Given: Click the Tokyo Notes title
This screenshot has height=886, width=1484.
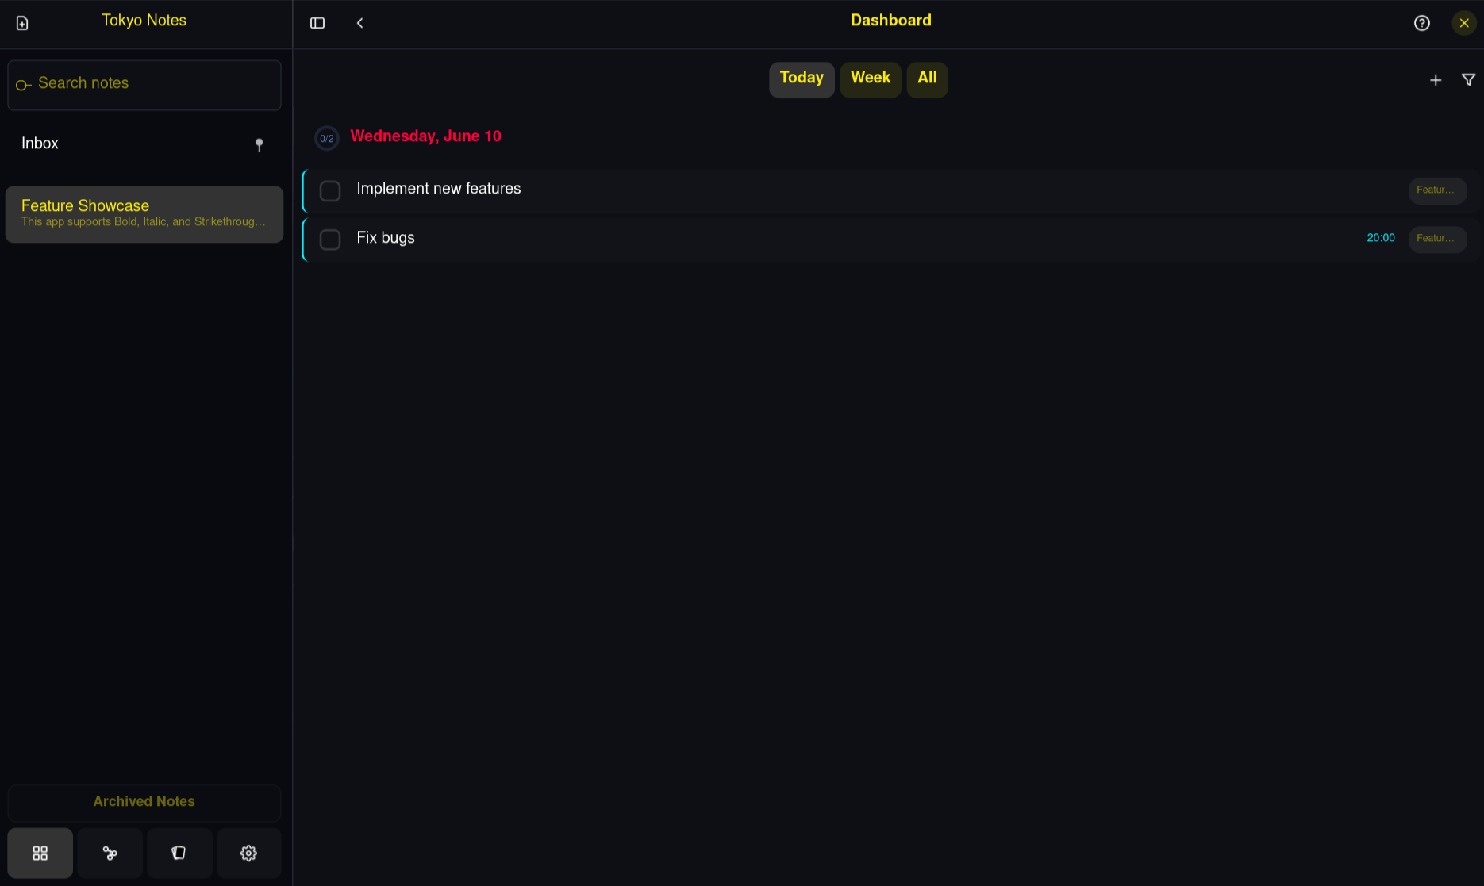Looking at the screenshot, I should [x=144, y=21].
